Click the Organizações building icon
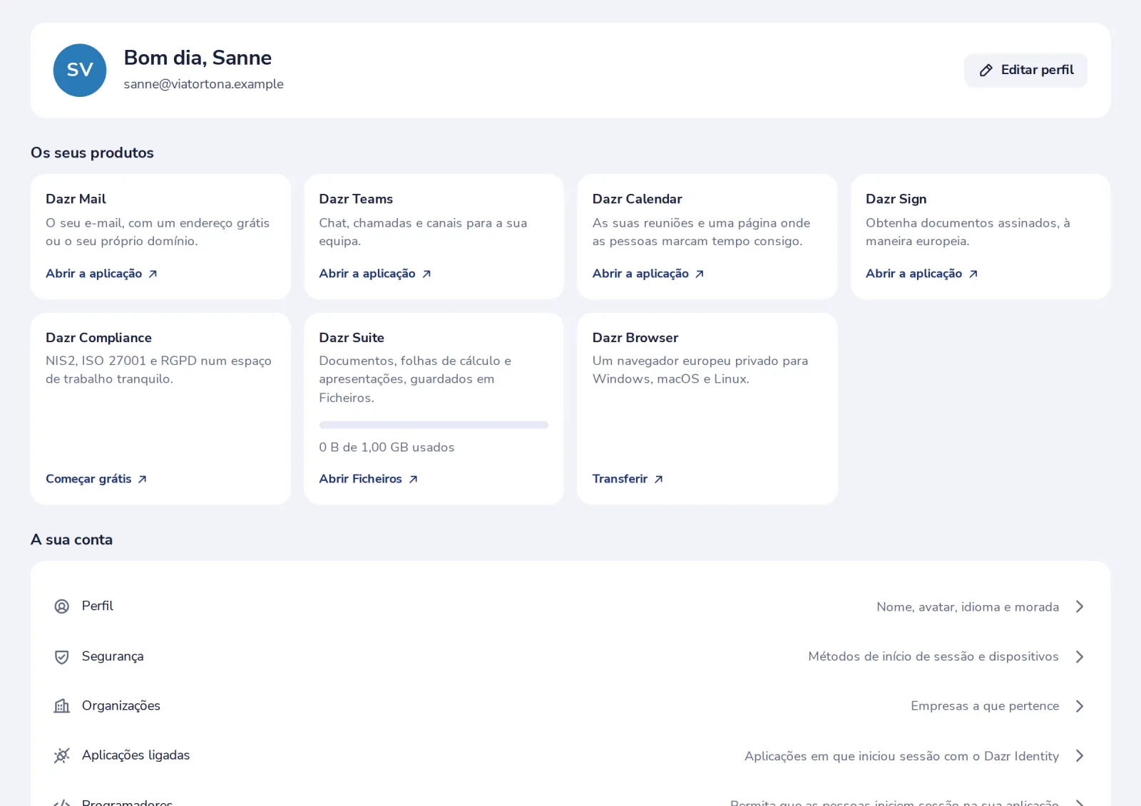 62,706
